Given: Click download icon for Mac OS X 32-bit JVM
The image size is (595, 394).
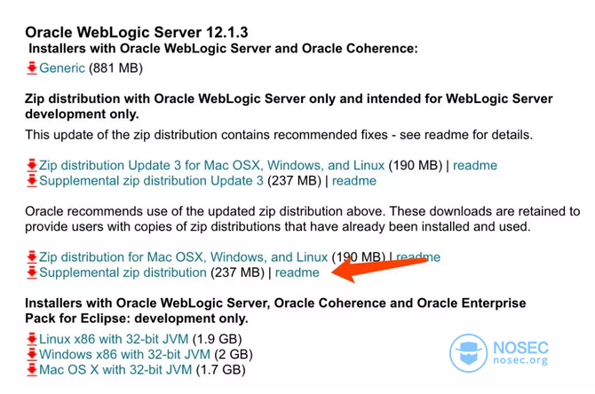Looking at the screenshot, I should [32, 369].
